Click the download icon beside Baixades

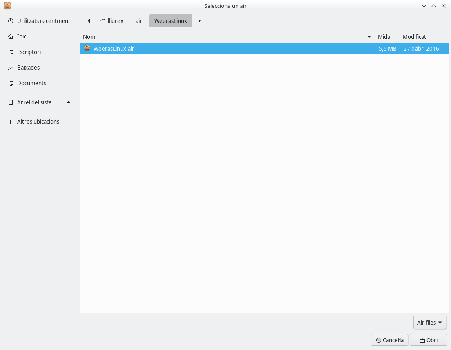[11, 68]
